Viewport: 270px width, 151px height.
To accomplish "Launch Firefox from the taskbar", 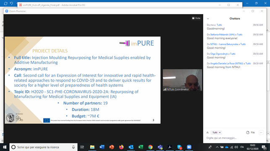I will pos(121,147).
